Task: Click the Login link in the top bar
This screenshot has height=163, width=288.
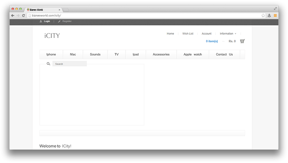Action: [x=46, y=21]
